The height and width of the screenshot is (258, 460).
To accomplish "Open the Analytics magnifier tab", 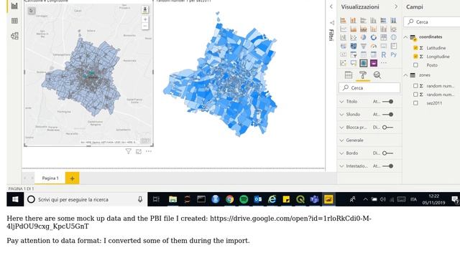I will point(377,75).
